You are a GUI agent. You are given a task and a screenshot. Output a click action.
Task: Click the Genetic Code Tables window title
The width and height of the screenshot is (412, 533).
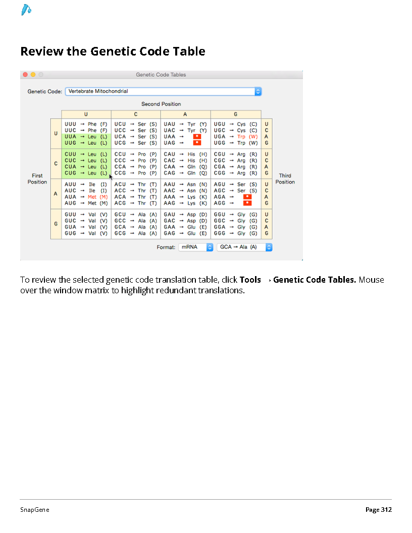[x=161, y=75]
